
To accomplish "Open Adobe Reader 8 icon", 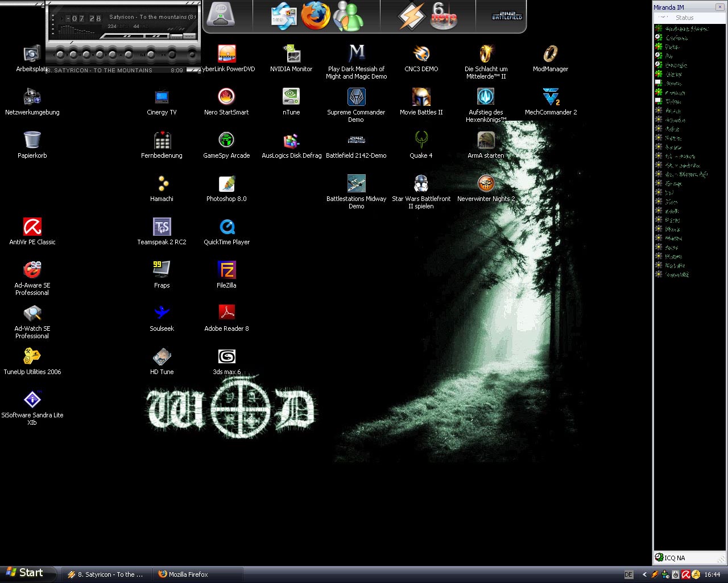I will coord(226,318).
